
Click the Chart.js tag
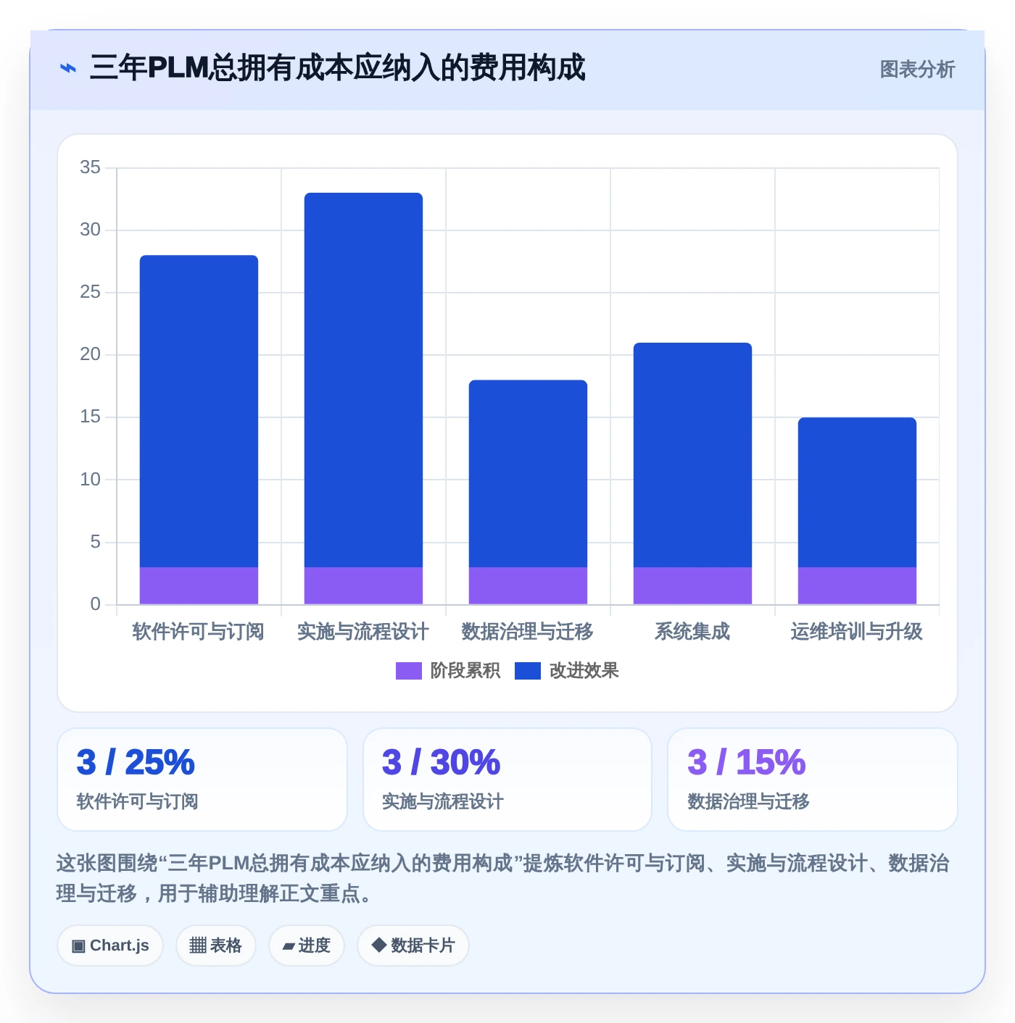pos(110,945)
